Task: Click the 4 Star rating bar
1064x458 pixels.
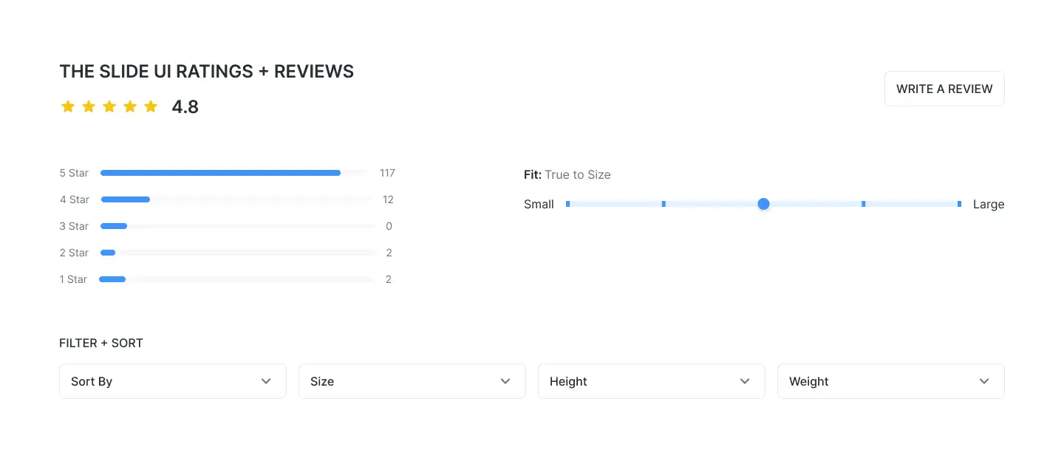Action: pos(236,199)
